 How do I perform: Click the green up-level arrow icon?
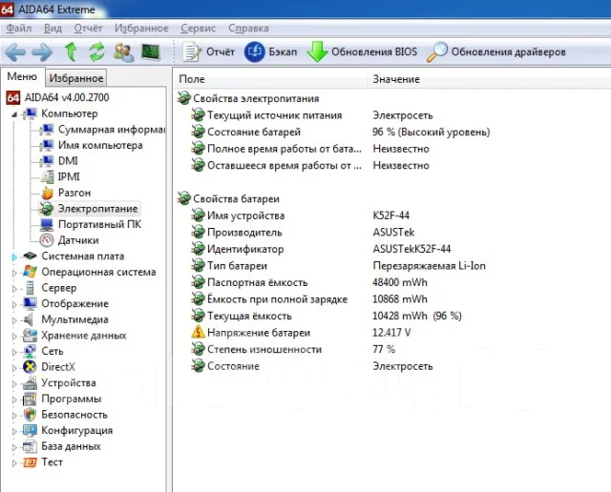click(x=71, y=51)
